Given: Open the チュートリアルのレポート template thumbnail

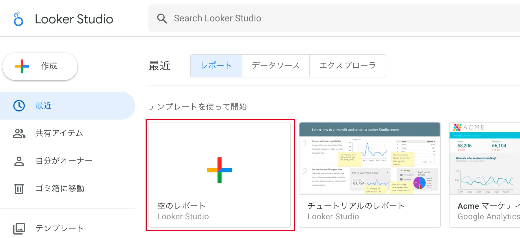Looking at the screenshot, I should pyautogui.click(x=369, y=158).
